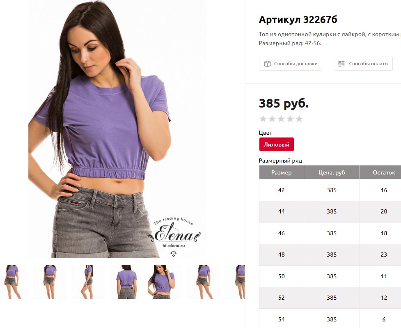Select the size 48 table row
The image size is (401, 328).
[x=330, y=255]
